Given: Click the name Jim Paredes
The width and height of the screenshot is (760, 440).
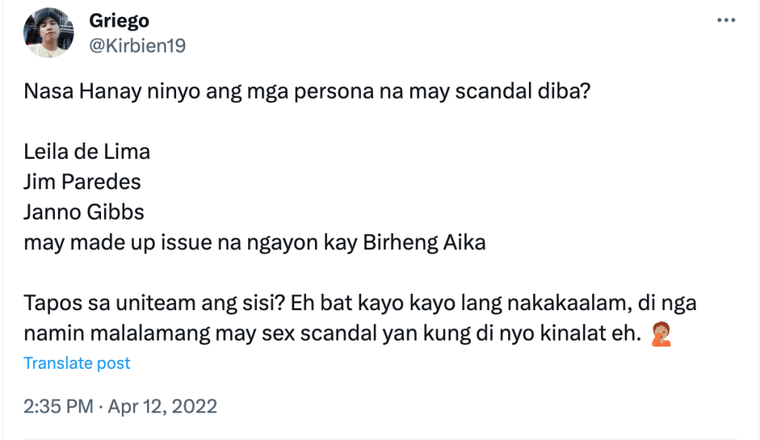Looking at the screenshot, I should (x=82, y=182).
